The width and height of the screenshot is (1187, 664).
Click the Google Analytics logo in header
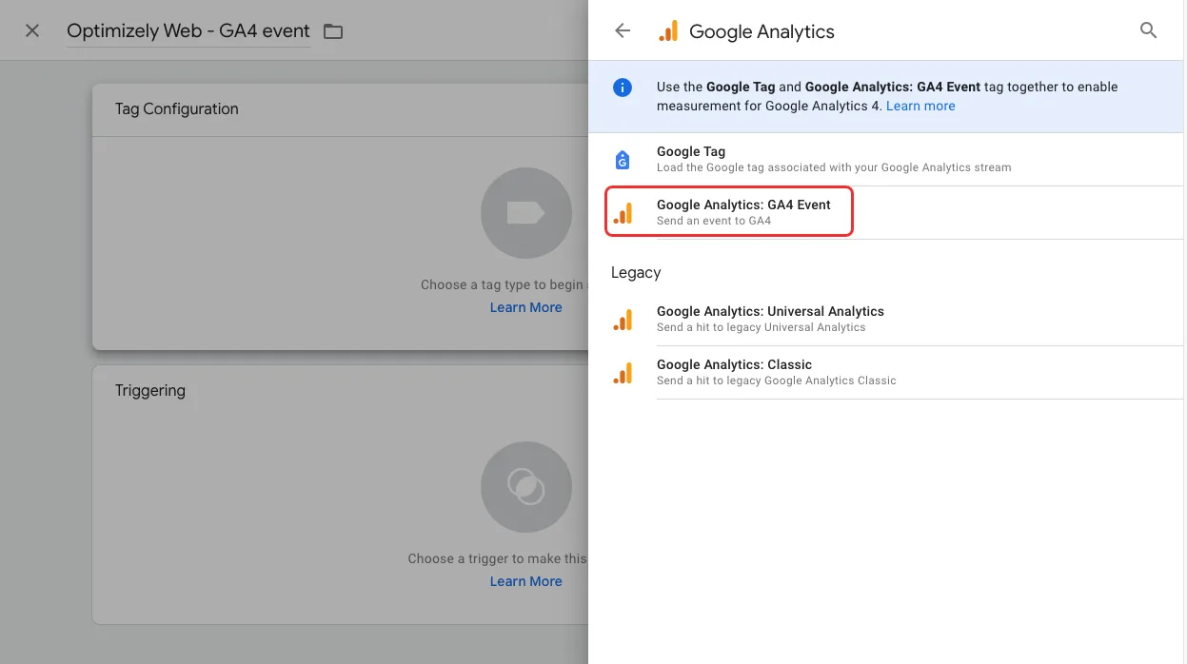668,31
